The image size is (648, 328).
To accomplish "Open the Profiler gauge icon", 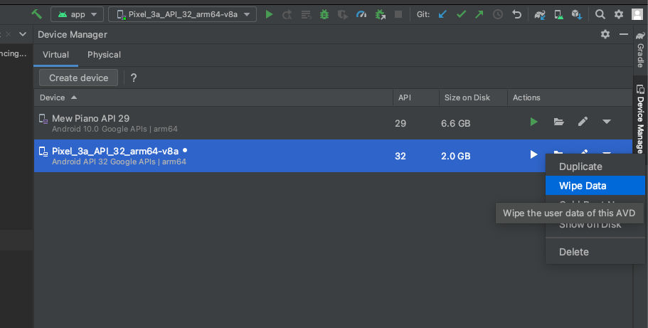I will pyautogui.click(x=361, y=14).
